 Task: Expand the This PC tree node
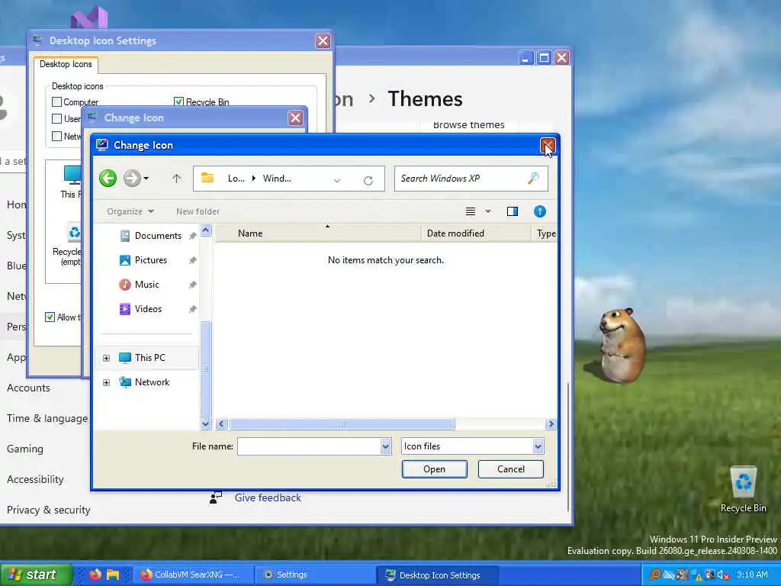click(x=106, y=358)
